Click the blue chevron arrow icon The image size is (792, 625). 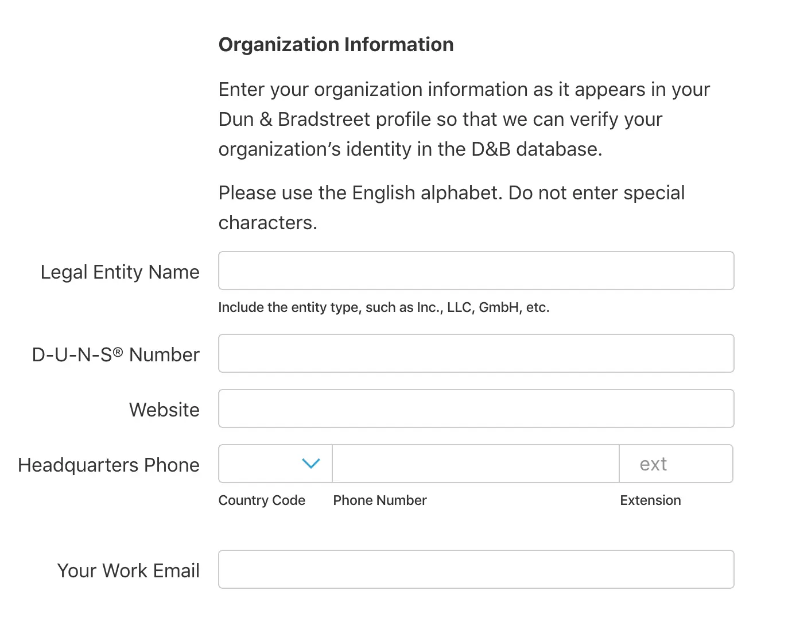pyautogui.click(x=310, y=464)
